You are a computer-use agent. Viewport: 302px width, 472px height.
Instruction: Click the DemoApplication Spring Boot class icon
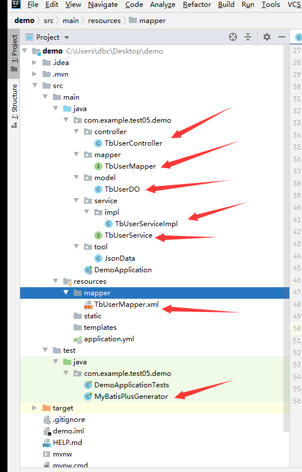89,270
